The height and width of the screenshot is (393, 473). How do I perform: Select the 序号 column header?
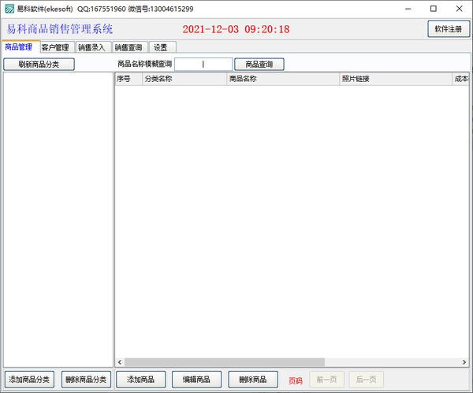[x=128, y=79]
